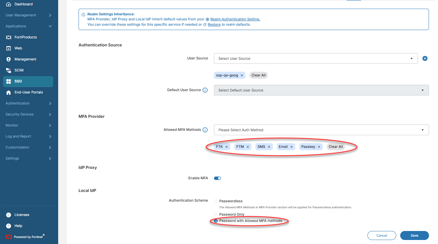Click the info icon next to Allowed MFA Methods
The height and width of the screenshot is (244, 438).
tap(205, 130)
